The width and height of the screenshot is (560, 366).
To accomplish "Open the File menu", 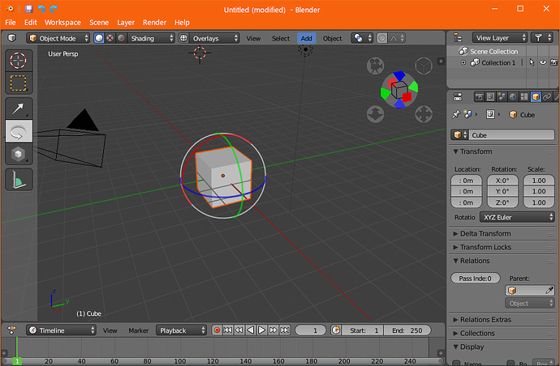I will click(11, 22).
